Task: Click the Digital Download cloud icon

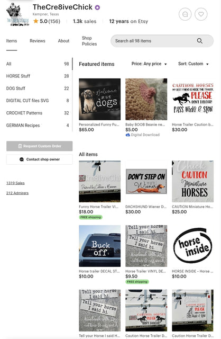Action: 128,135
